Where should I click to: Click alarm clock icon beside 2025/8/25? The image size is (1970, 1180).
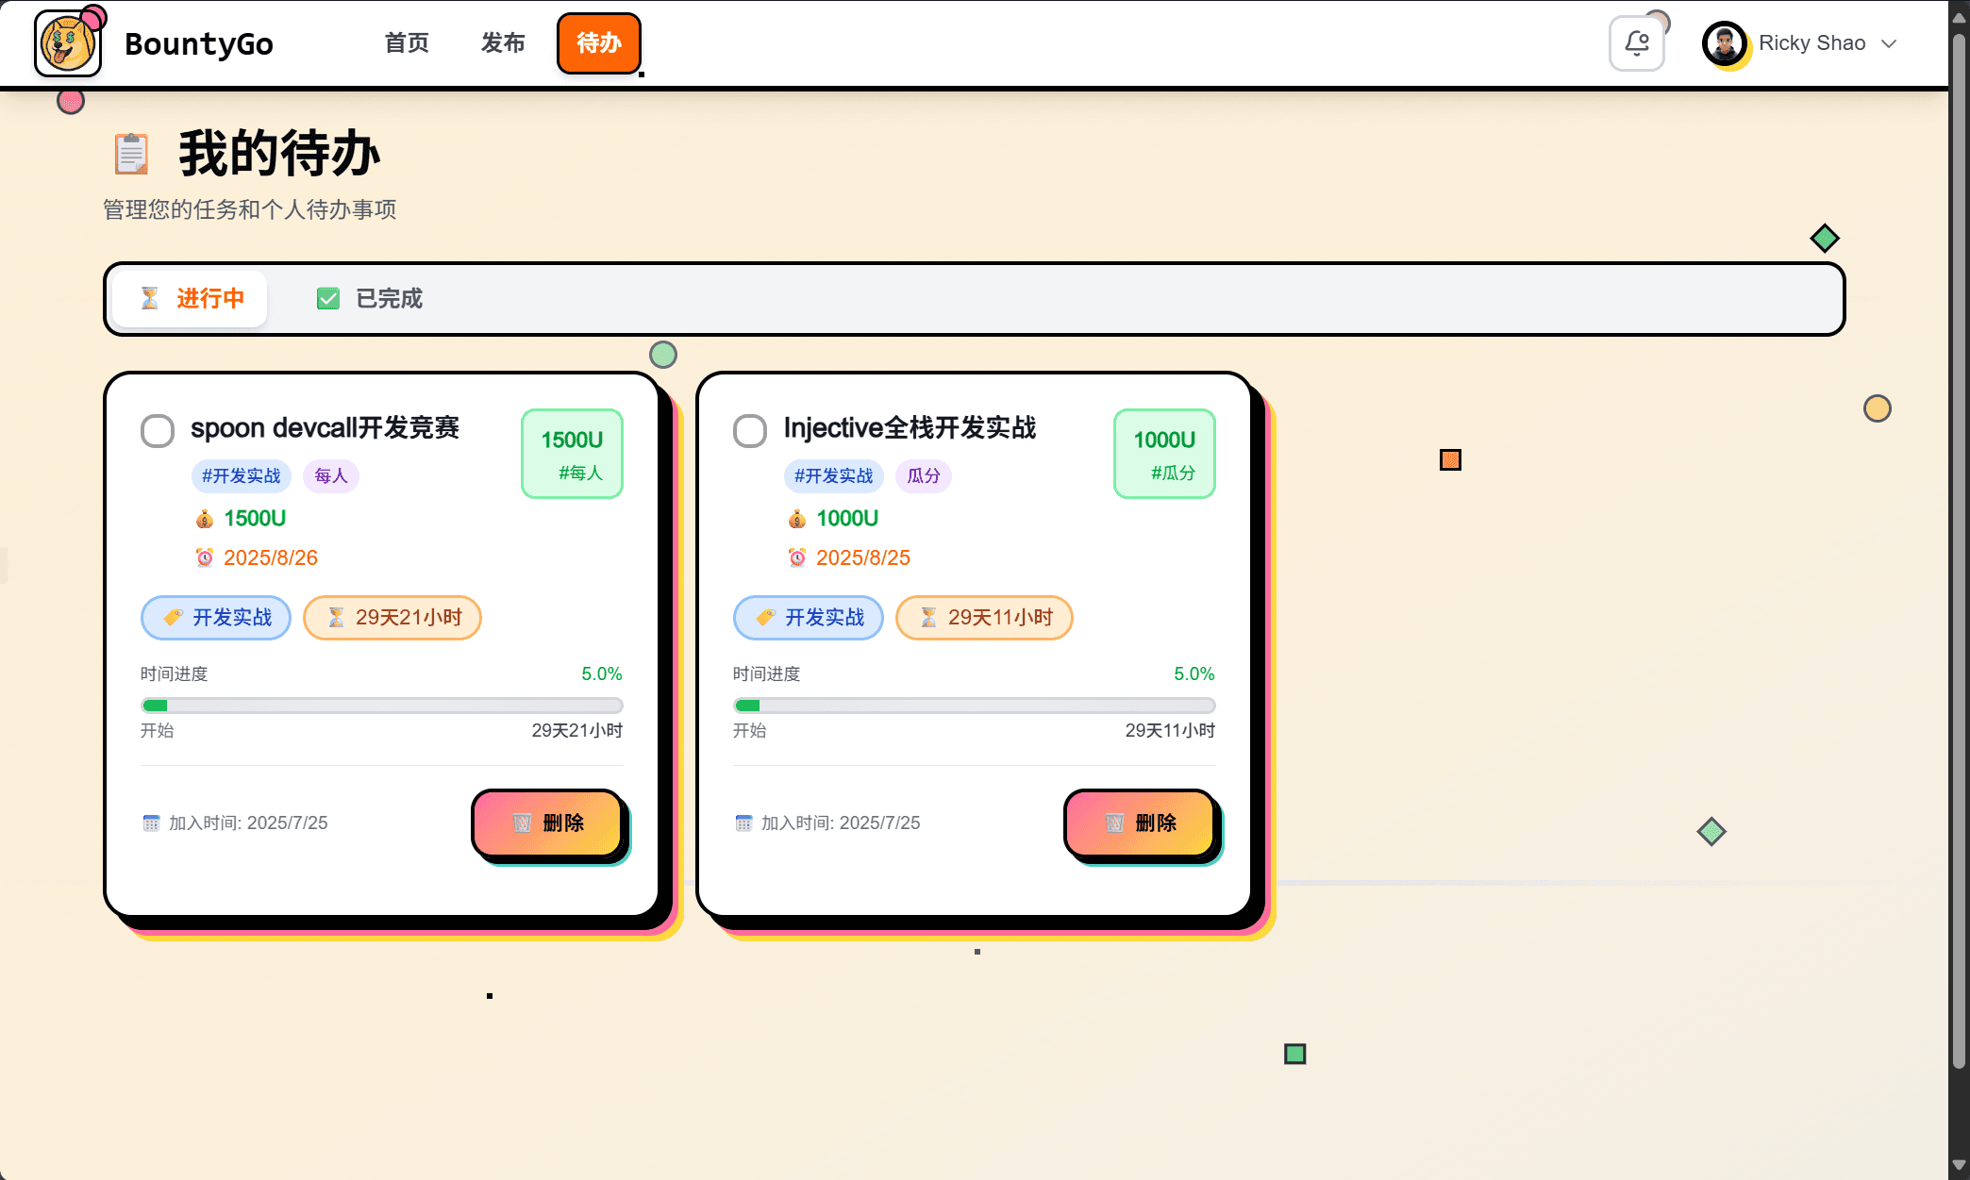pyautogui.click(x=796, y=557)
